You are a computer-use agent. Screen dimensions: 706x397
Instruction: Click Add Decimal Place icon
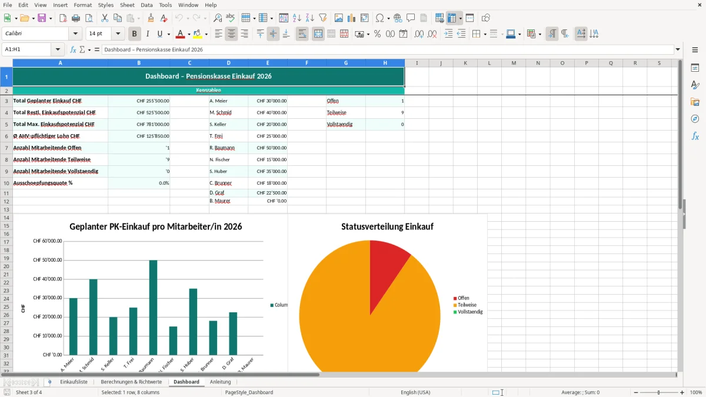419,34
